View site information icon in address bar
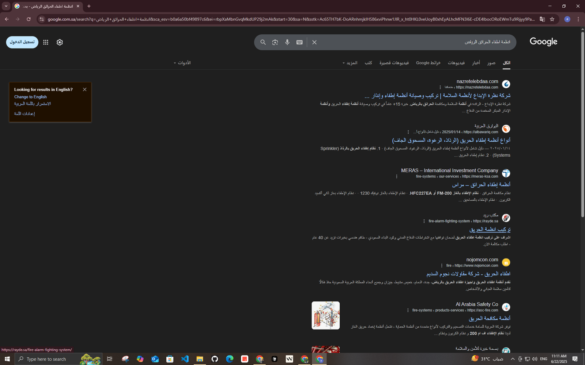The height and width of the screenshot is (365, 585). point(42,19)
